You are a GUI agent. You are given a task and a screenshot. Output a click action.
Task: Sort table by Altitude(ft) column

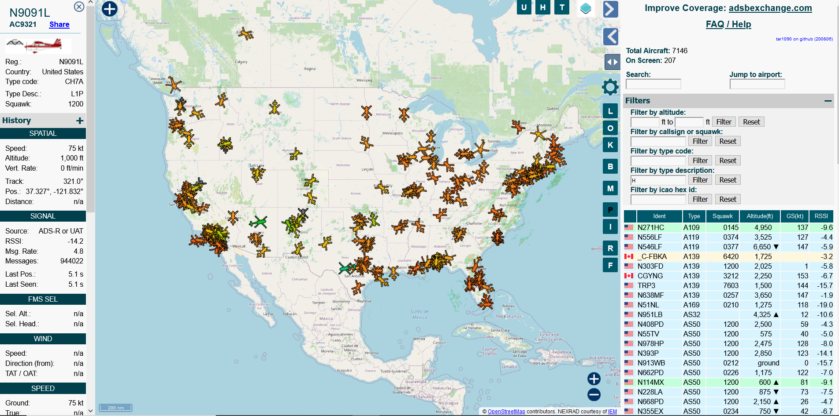pyautogui.click(x=760, y=216)
